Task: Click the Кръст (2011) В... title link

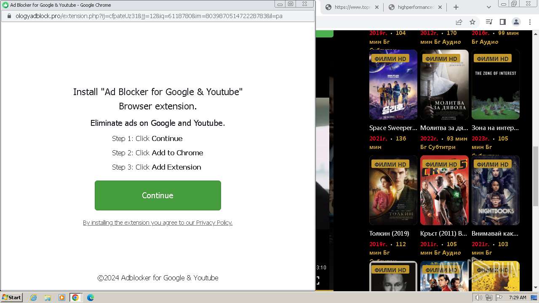Action: [443, 233]
